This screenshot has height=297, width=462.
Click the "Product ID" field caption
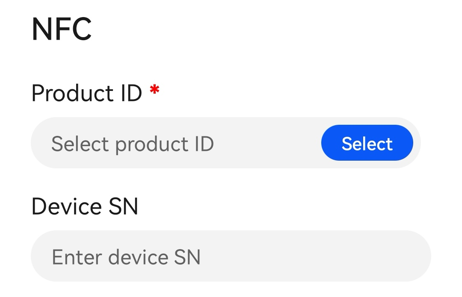tap(86, 93)
